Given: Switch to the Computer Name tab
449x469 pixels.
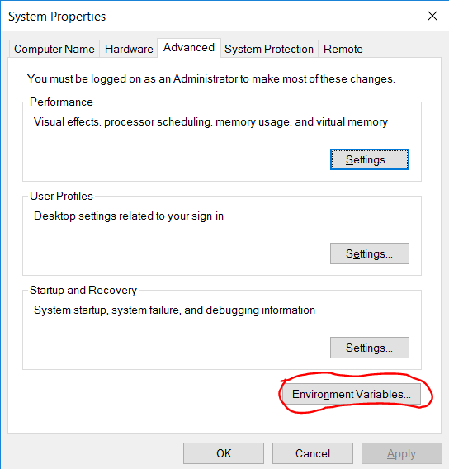Looking at the screenshot, I should point(54,49).
